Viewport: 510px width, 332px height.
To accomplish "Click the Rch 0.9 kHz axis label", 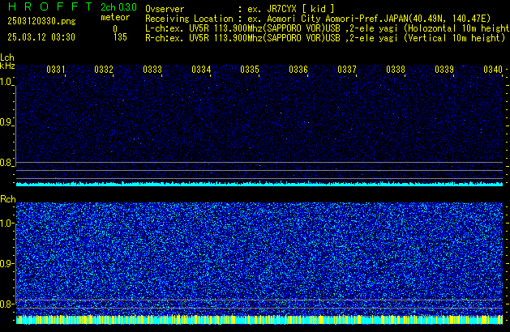I will (6, 263).
